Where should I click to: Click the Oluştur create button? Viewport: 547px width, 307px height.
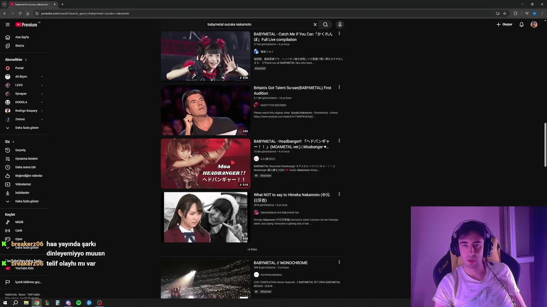click(x=504, y=24)
